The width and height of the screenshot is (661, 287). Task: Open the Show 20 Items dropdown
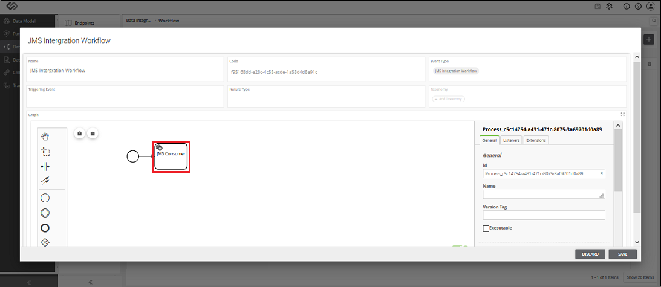[640, 277]
